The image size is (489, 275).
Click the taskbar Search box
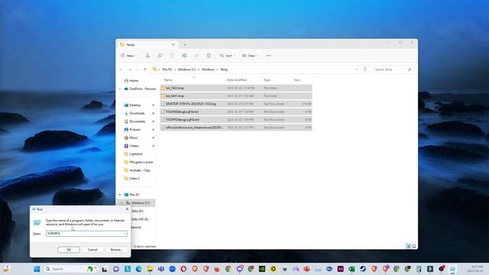[70, 269]
